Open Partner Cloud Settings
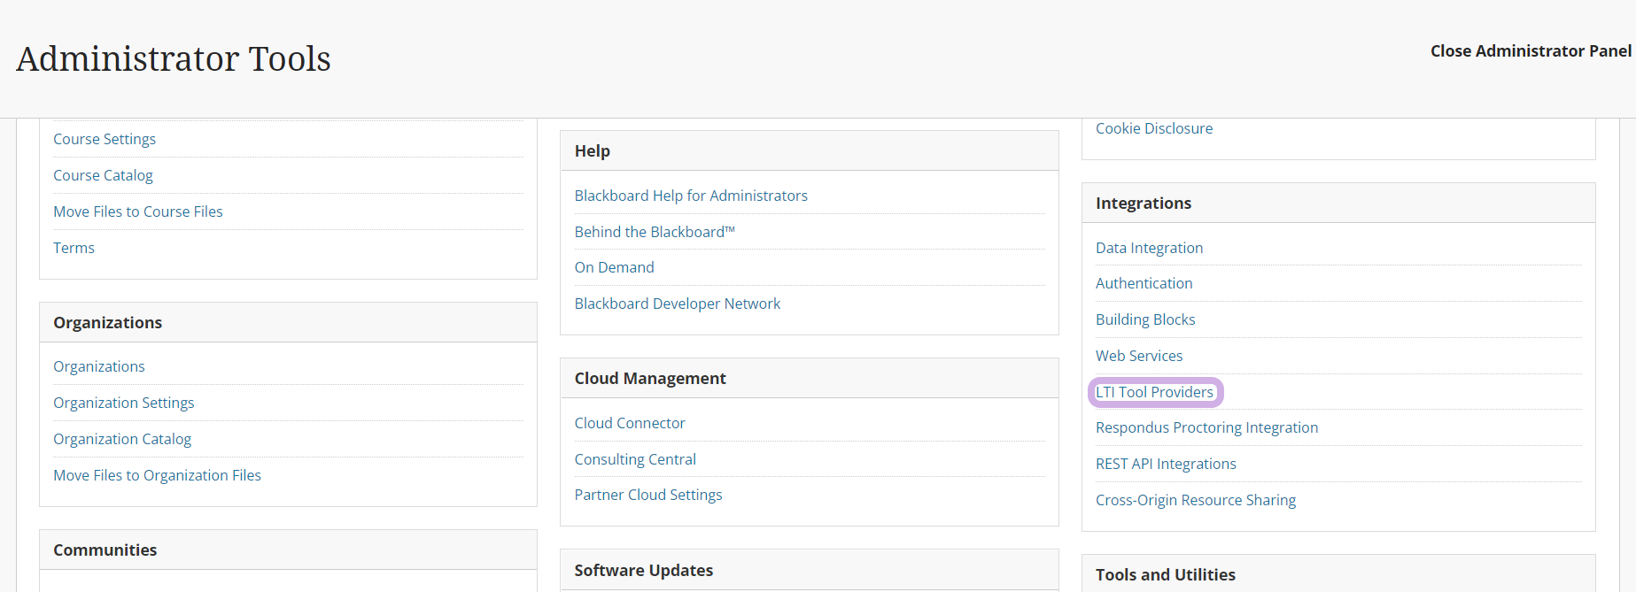This screenshot has width=1636, height=592. [647, 495]
